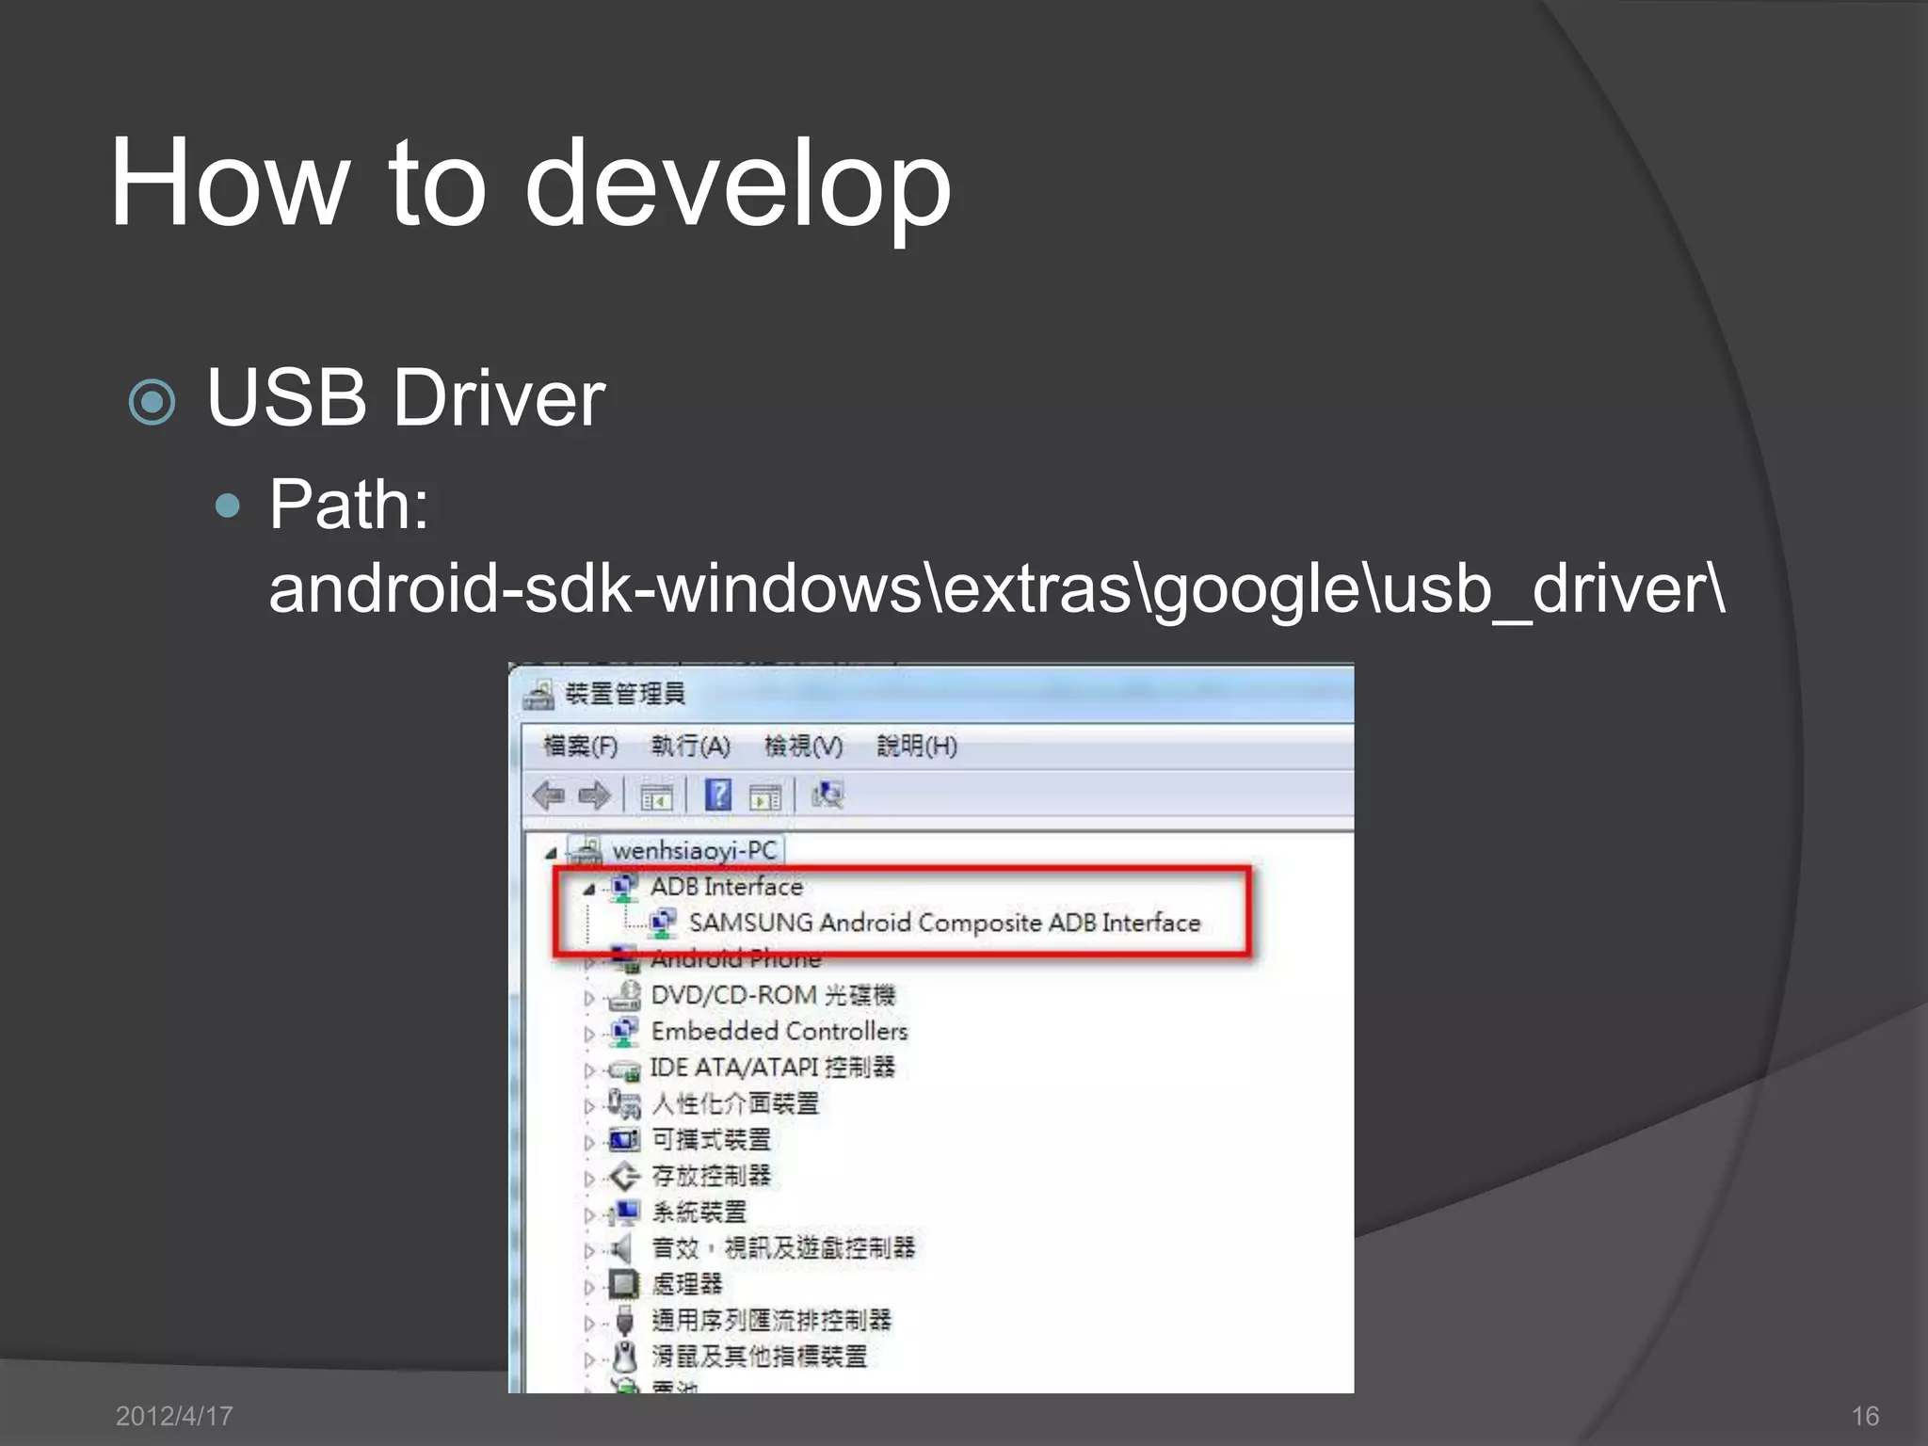Click the 存放控制器 storage controller icon
Viewport: 1928px width, 1446px height.
click(624, 1176)
